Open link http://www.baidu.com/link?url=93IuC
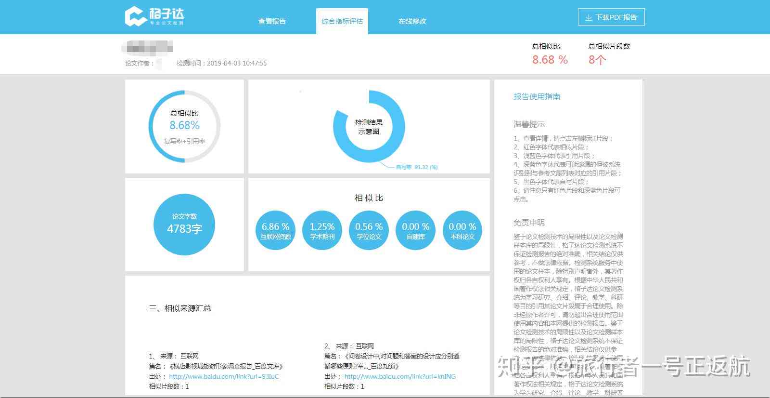 [224, 376]
